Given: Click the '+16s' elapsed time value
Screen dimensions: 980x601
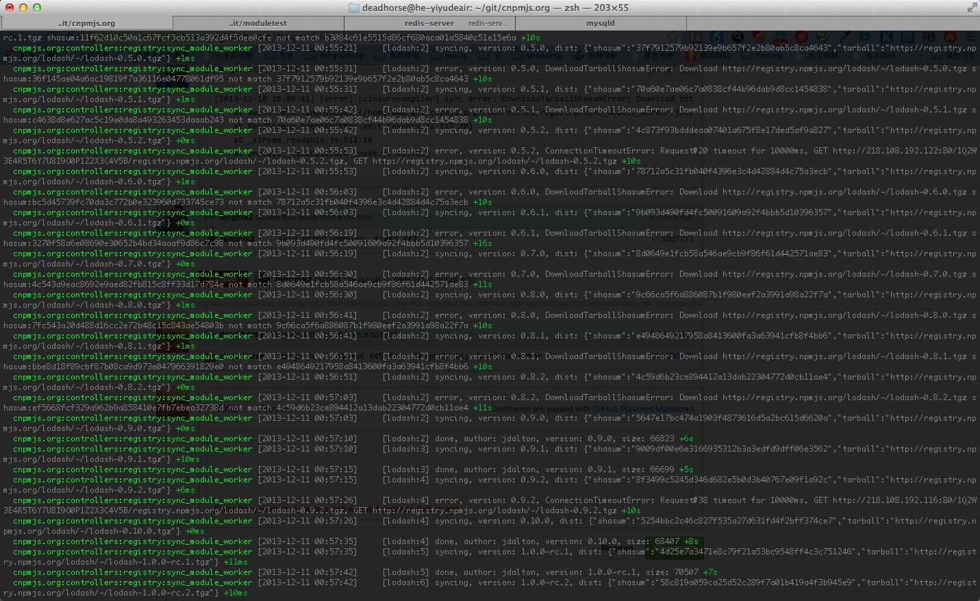Looking at the screenshot, I should point(483,243).
